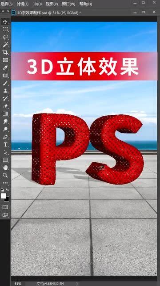Image resolution: width=160 pixels, height=286 pixels.
Task: Open the black background color picker
Action: click(x=8, y=199)
